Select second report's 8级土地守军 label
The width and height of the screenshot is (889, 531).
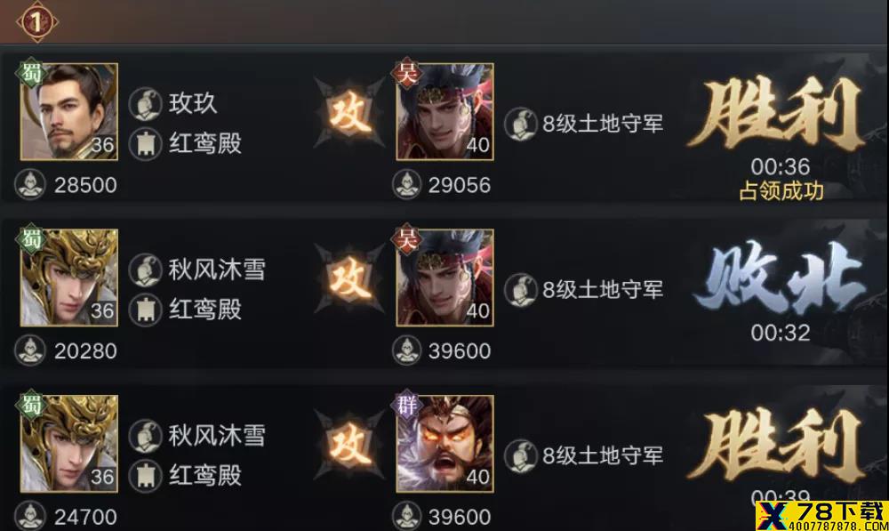pyautogui.click(x=603, y=290)
